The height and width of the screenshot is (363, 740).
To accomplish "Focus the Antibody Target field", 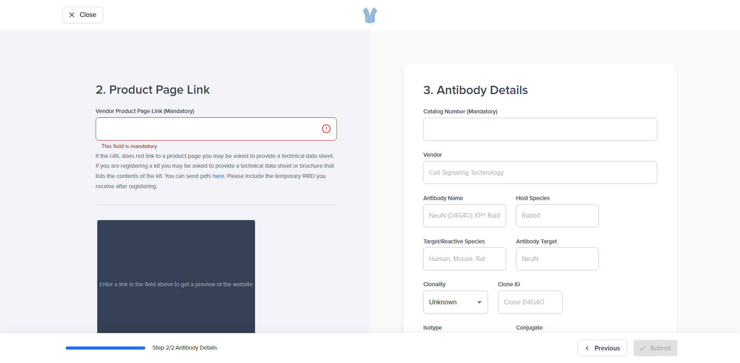I will 557,259.
